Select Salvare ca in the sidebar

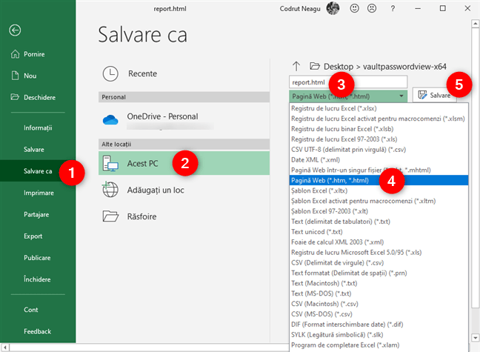point(38,171)
